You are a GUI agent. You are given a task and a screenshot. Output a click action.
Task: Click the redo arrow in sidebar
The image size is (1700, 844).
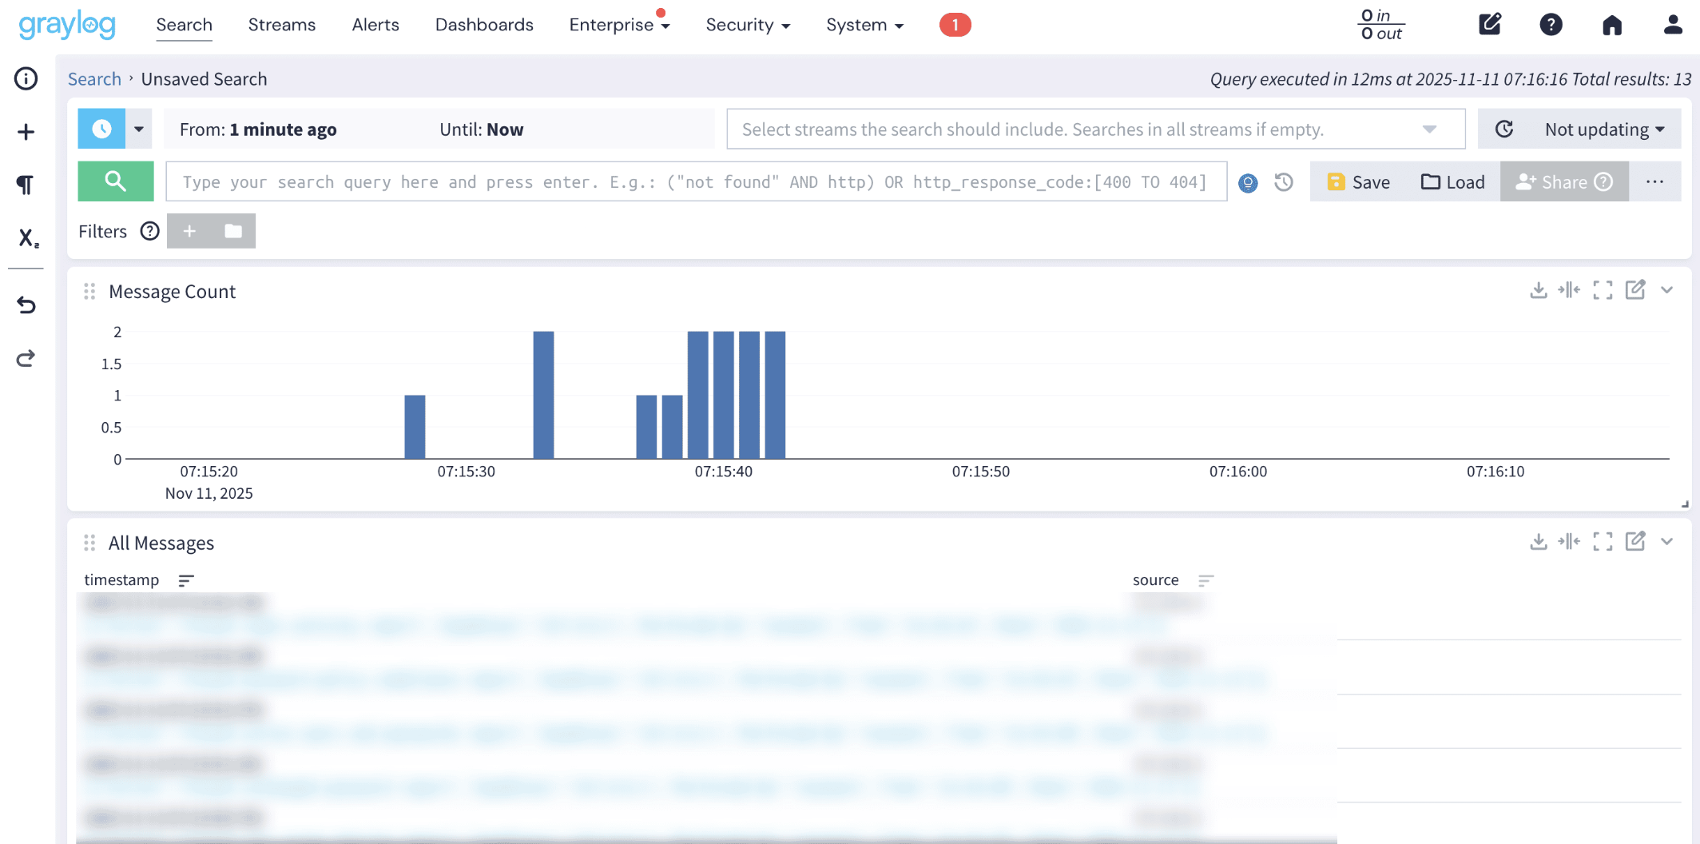pyautogui.click(x=26, y=358)
